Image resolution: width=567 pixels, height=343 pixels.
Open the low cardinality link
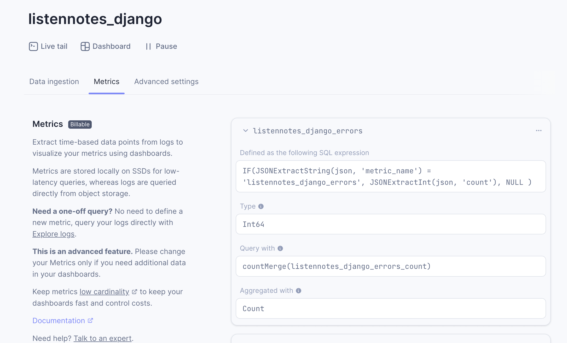[105, 292]
